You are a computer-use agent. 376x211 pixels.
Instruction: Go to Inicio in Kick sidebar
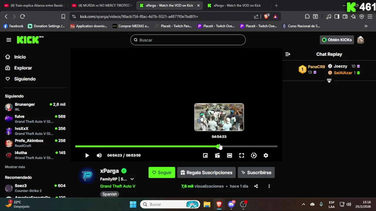click(20, 57)
